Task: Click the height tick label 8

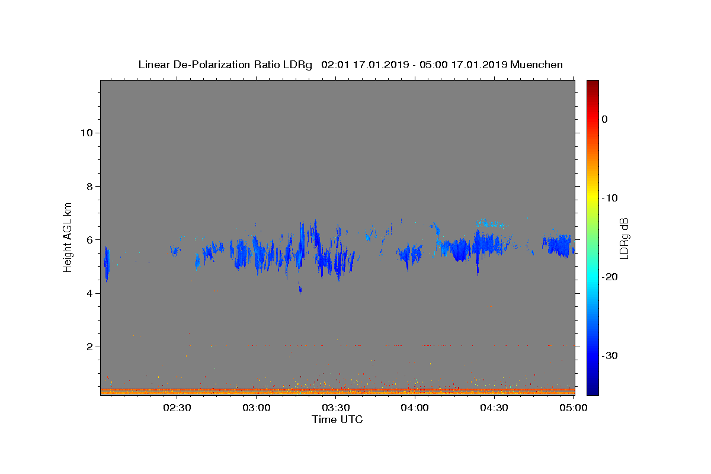Action: pyautogui.click(x=88, y=186)
